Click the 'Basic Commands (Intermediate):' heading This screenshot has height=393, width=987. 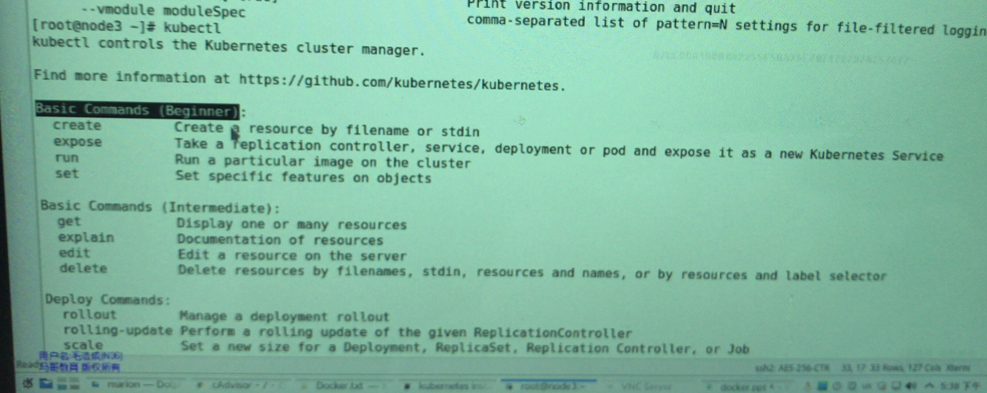point(160,207)
